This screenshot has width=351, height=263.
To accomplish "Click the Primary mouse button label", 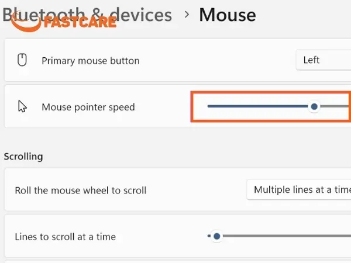I will [91, 61].
